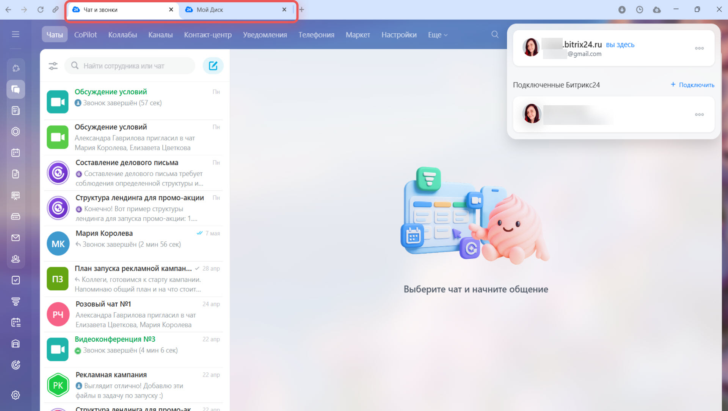Add a new tab with plus button
The height and width of the screenshot is (411, 728).
[x=301, y=9]
